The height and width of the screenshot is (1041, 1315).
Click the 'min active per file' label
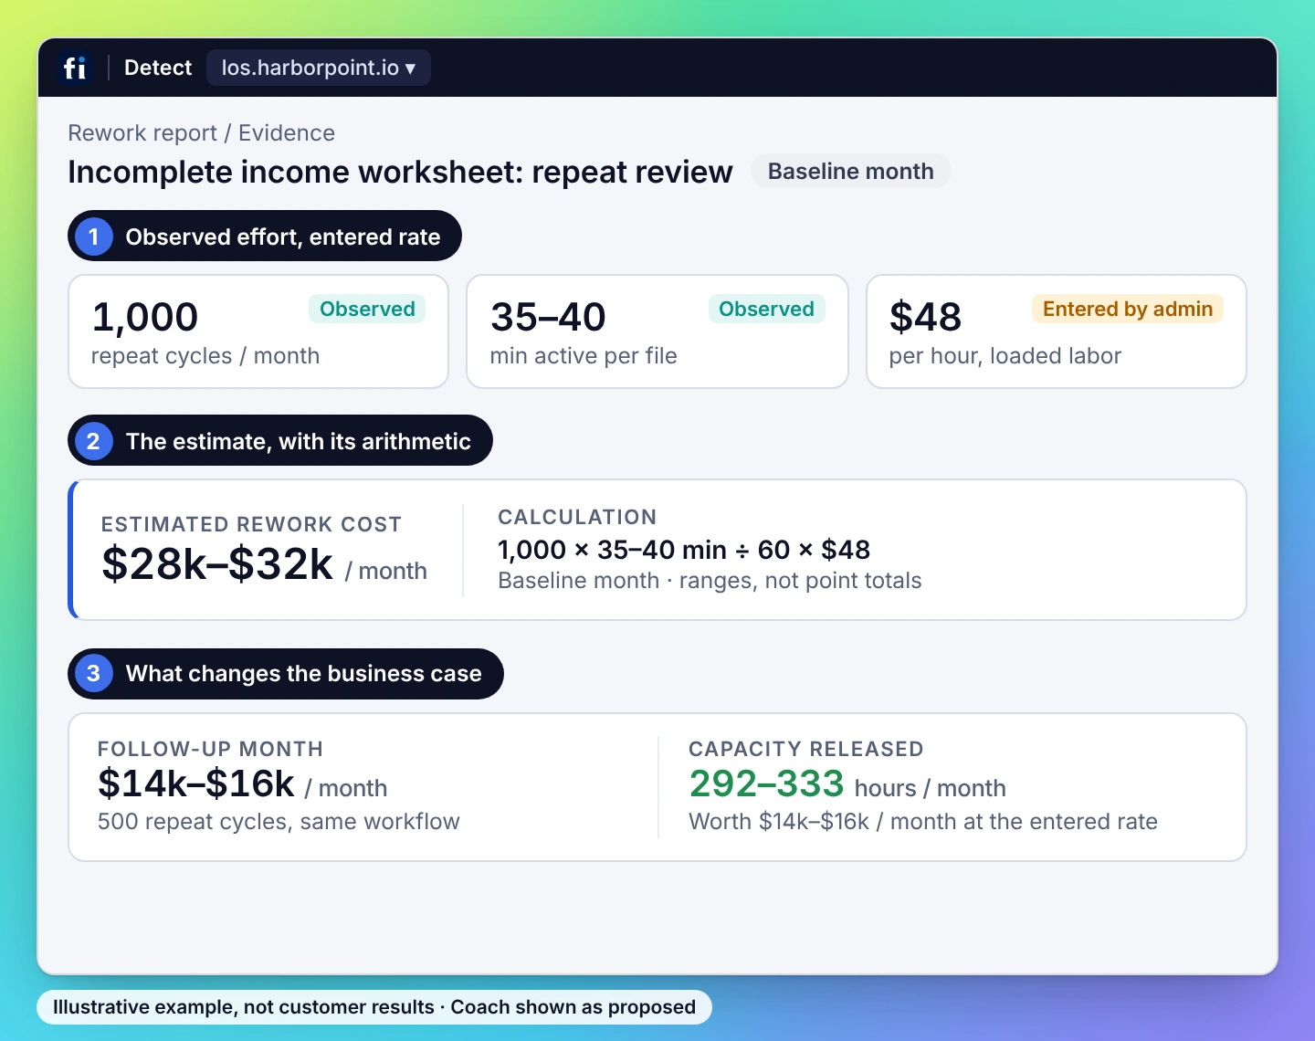pos(584,356)
